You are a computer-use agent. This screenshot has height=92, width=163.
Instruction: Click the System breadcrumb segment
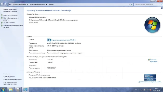point(51,5)
